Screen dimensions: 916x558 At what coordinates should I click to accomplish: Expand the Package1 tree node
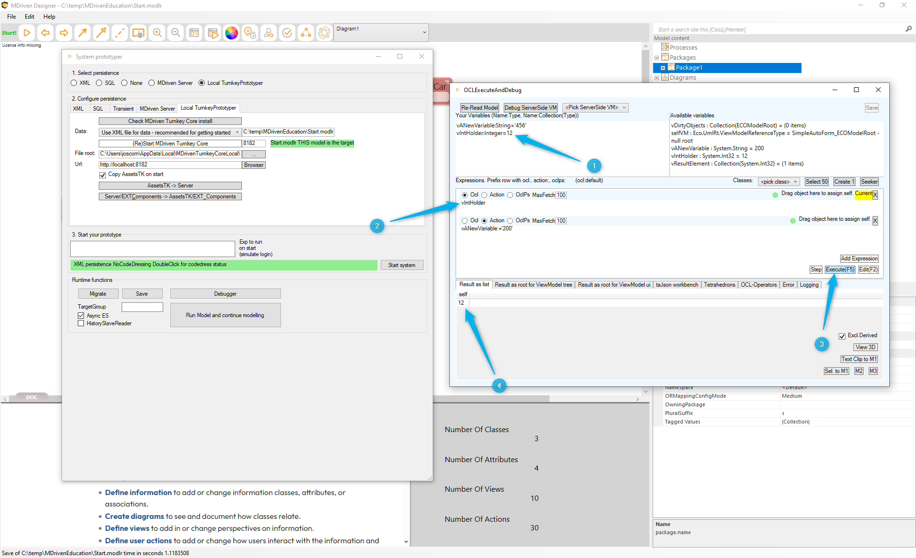663,68
